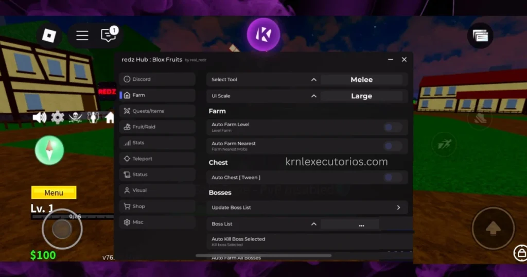This screenshot has height=277, width=527.
Task: Click the pirate skull crossbones icon
Action: (x=75, y=117)
